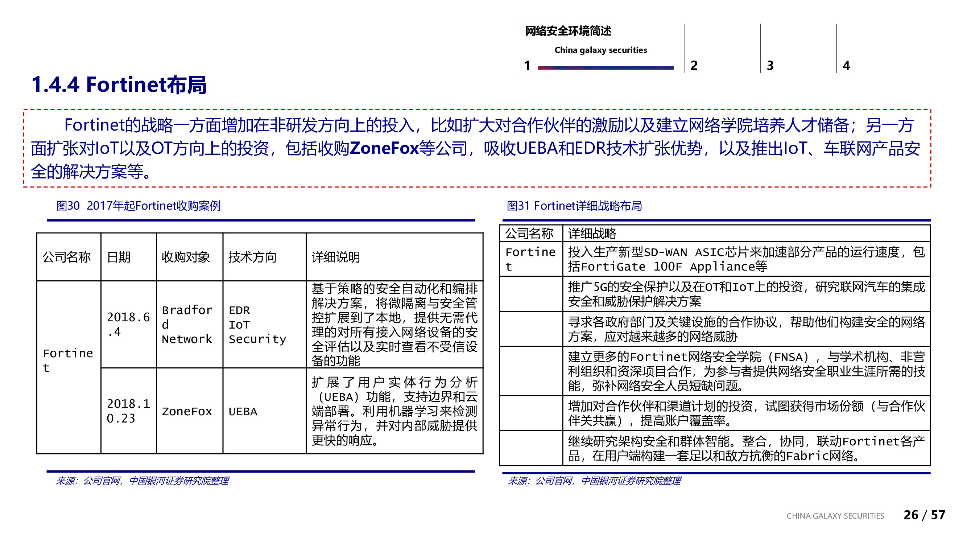The height and width of the screenshot is (544, 967).
Task: Switch to section tab 4
Action: (847, 65)
